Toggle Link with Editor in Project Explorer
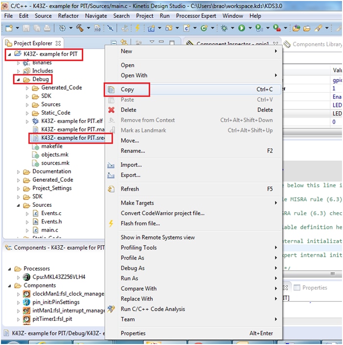This screenshot has height=345, width=343. 124,42
